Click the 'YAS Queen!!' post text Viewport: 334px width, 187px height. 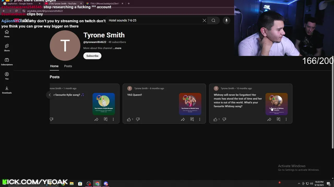[x=135, y=95]
